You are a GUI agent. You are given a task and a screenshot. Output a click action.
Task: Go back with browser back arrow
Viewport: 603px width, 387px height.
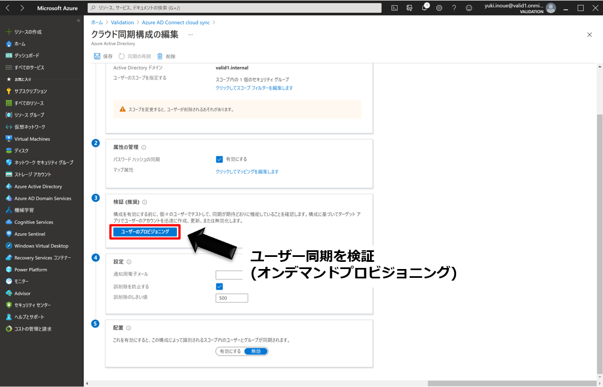point(8,8)
